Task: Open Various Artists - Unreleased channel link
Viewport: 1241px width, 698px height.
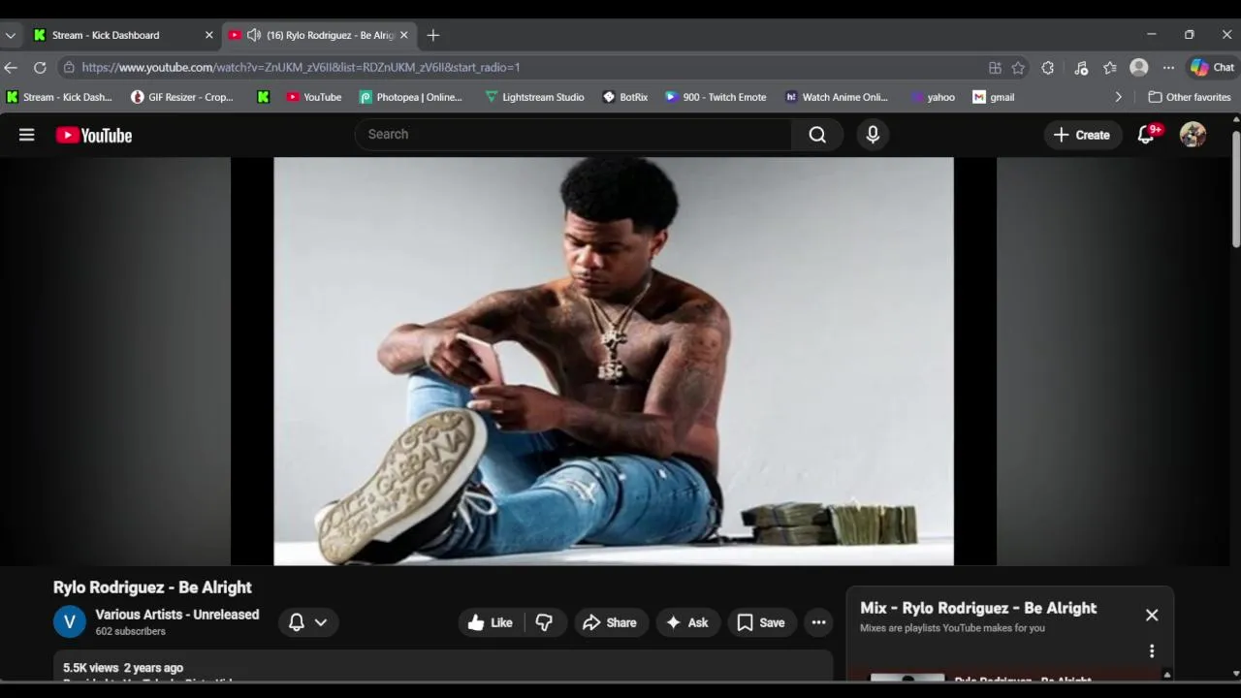Action: pyautogui.click(x=177, y=615)
